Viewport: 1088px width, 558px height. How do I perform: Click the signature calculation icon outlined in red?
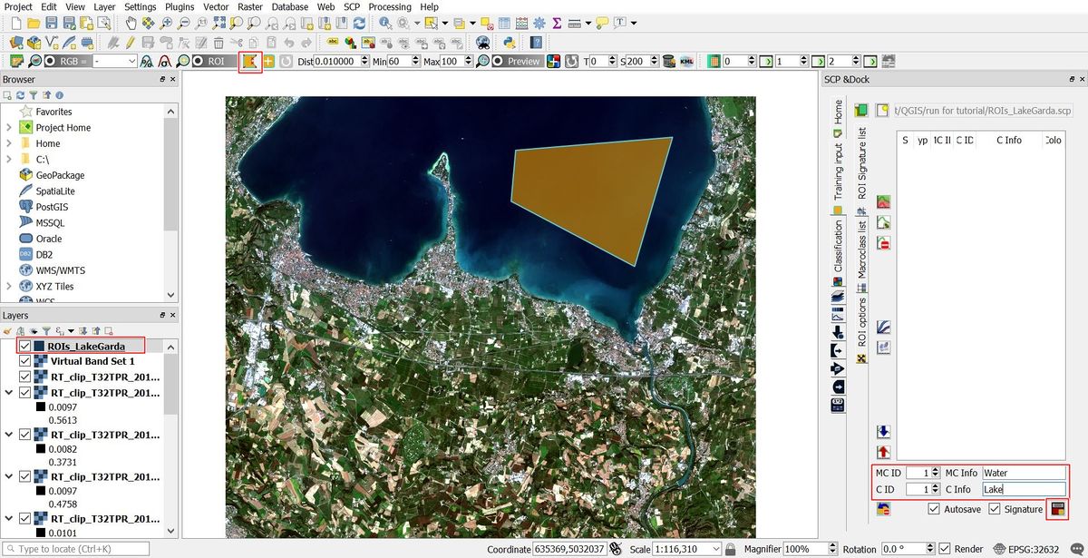tap(1058, 509)
